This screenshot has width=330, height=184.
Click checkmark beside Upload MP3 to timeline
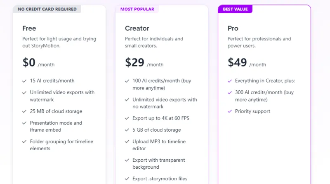click(127, 142)
